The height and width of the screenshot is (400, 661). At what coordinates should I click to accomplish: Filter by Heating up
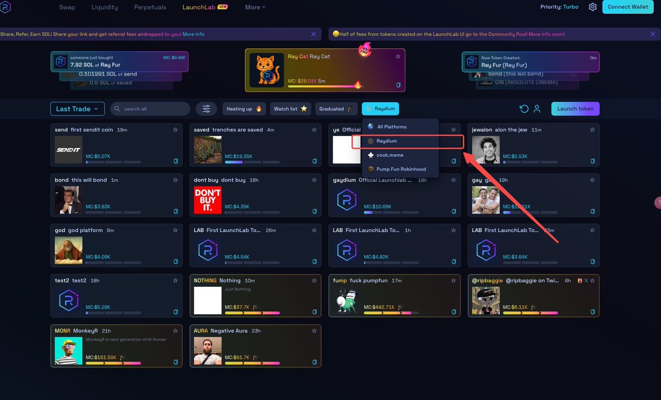[245, 109]
